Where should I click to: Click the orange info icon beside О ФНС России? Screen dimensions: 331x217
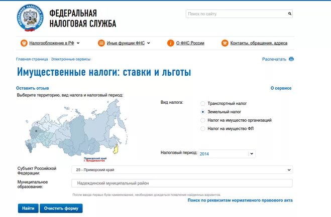[171, 43]
